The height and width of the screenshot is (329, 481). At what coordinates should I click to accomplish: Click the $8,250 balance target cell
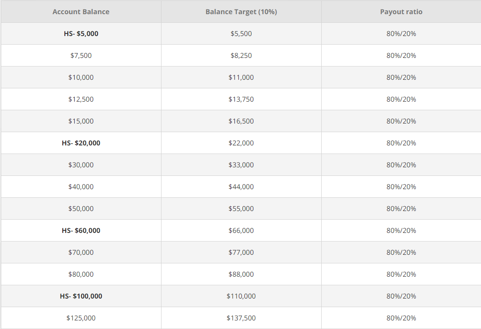click(241, 55)
